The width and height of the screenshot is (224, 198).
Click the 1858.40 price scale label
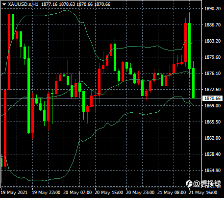click(212, 154)
